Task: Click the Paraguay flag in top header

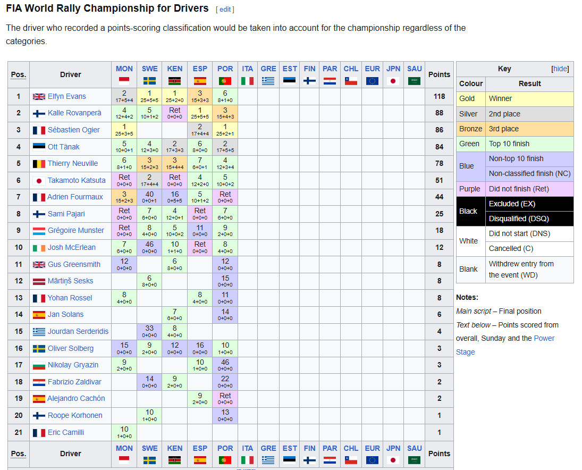Action: 330,81
